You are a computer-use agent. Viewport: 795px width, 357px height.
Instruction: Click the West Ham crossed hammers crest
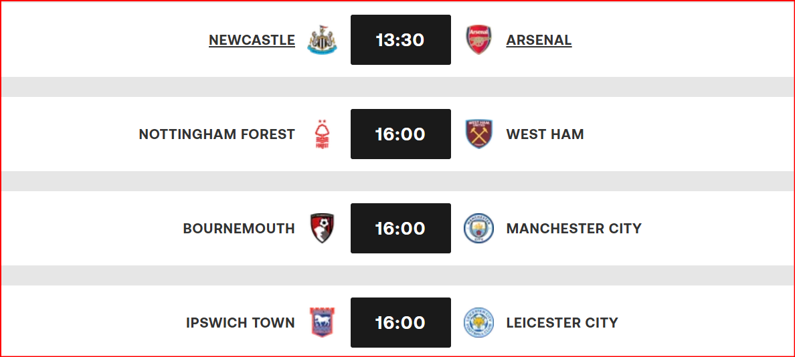pos(479,134)
